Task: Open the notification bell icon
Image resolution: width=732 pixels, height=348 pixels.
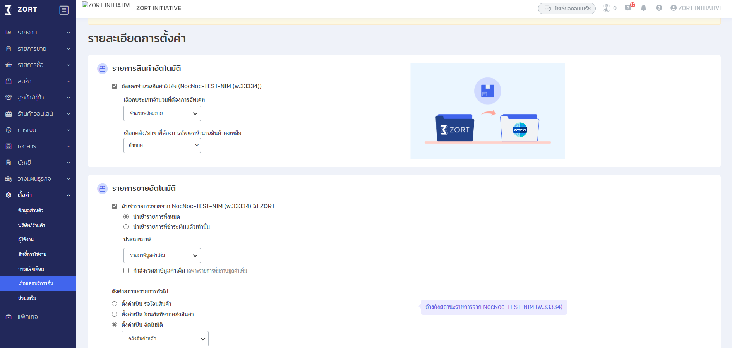Action: (643, 8)
